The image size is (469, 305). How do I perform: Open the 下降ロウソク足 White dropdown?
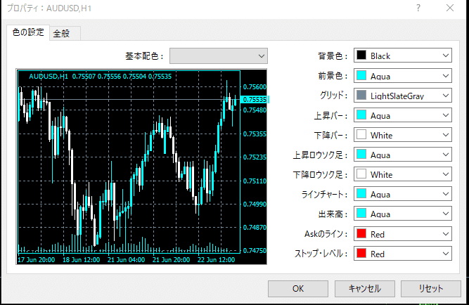403,174
